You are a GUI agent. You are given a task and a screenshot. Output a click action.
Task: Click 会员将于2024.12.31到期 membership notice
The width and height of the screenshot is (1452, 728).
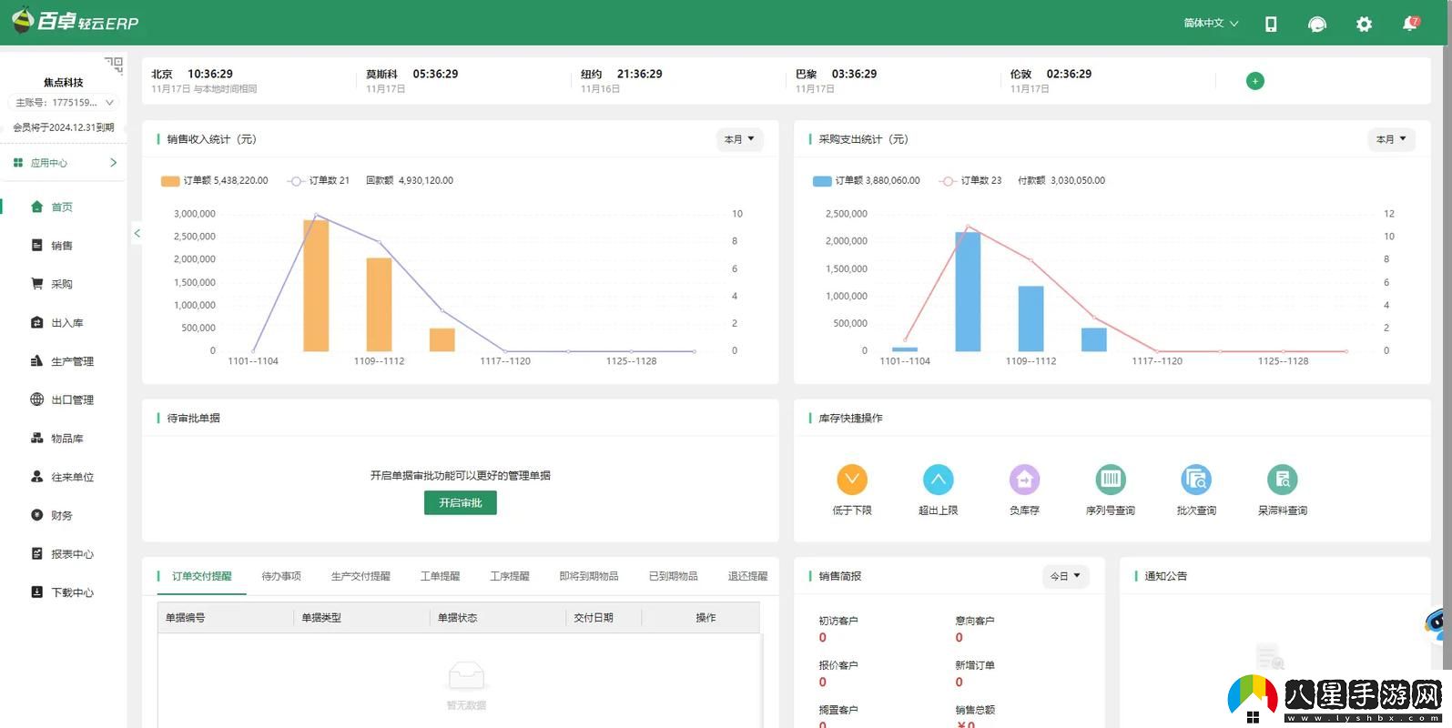tap(64, 127)
